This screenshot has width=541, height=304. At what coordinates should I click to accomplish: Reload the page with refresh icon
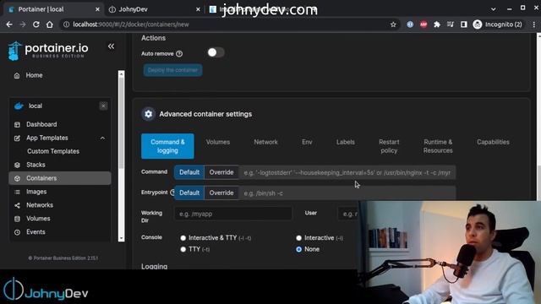[x=36, y=24]
